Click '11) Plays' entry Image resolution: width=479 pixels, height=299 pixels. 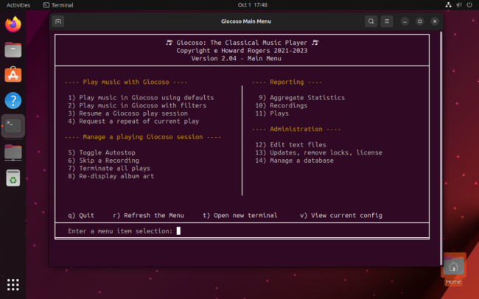point(272,113)
